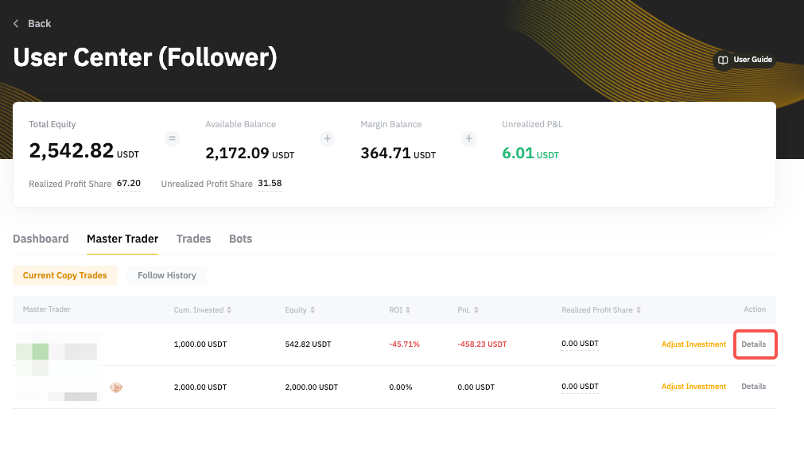The image size is (804, 455).
Task: Sort by Realized Profit Share column arrows
Action: click(x=639, y=310)
